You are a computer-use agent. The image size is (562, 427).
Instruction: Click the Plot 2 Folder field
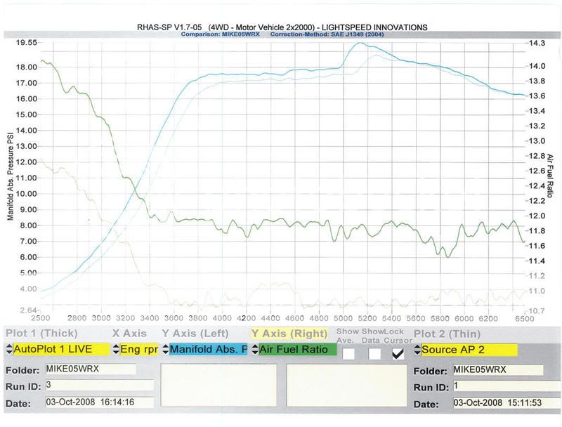(497, 369)
